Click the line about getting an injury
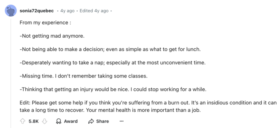Viewport: 280px width, 128px height. pos(113,90)
